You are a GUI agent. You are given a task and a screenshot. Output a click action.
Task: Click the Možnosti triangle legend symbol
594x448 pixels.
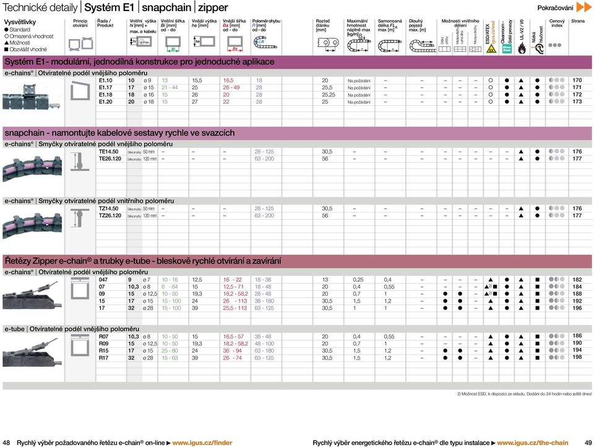click(6, 43)
